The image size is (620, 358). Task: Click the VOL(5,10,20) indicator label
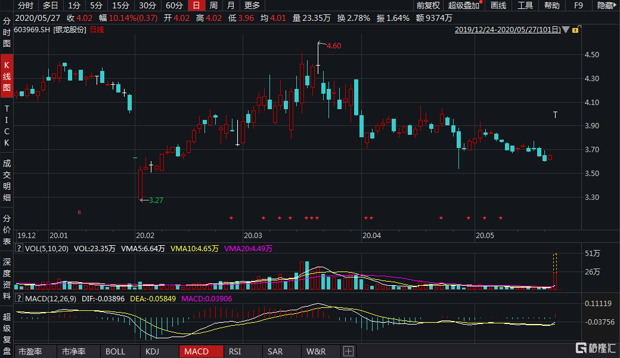pyautogui.click(x=46, y=248)
